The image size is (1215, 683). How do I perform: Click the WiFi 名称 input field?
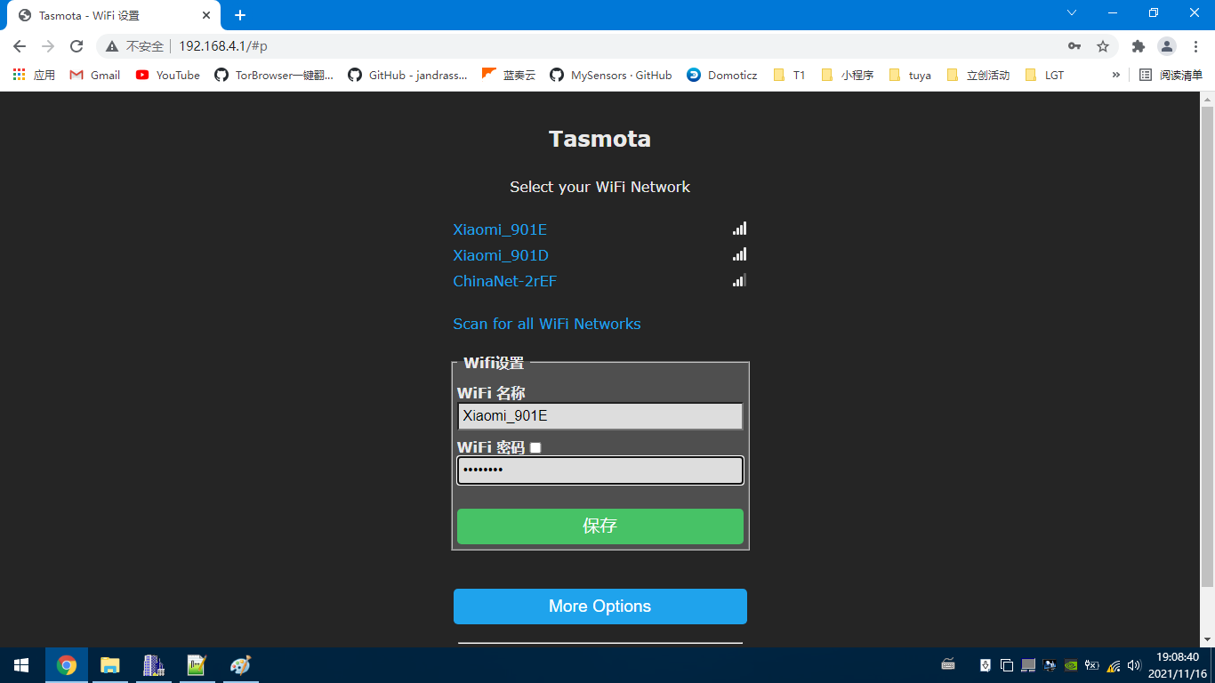click(600, 416)
